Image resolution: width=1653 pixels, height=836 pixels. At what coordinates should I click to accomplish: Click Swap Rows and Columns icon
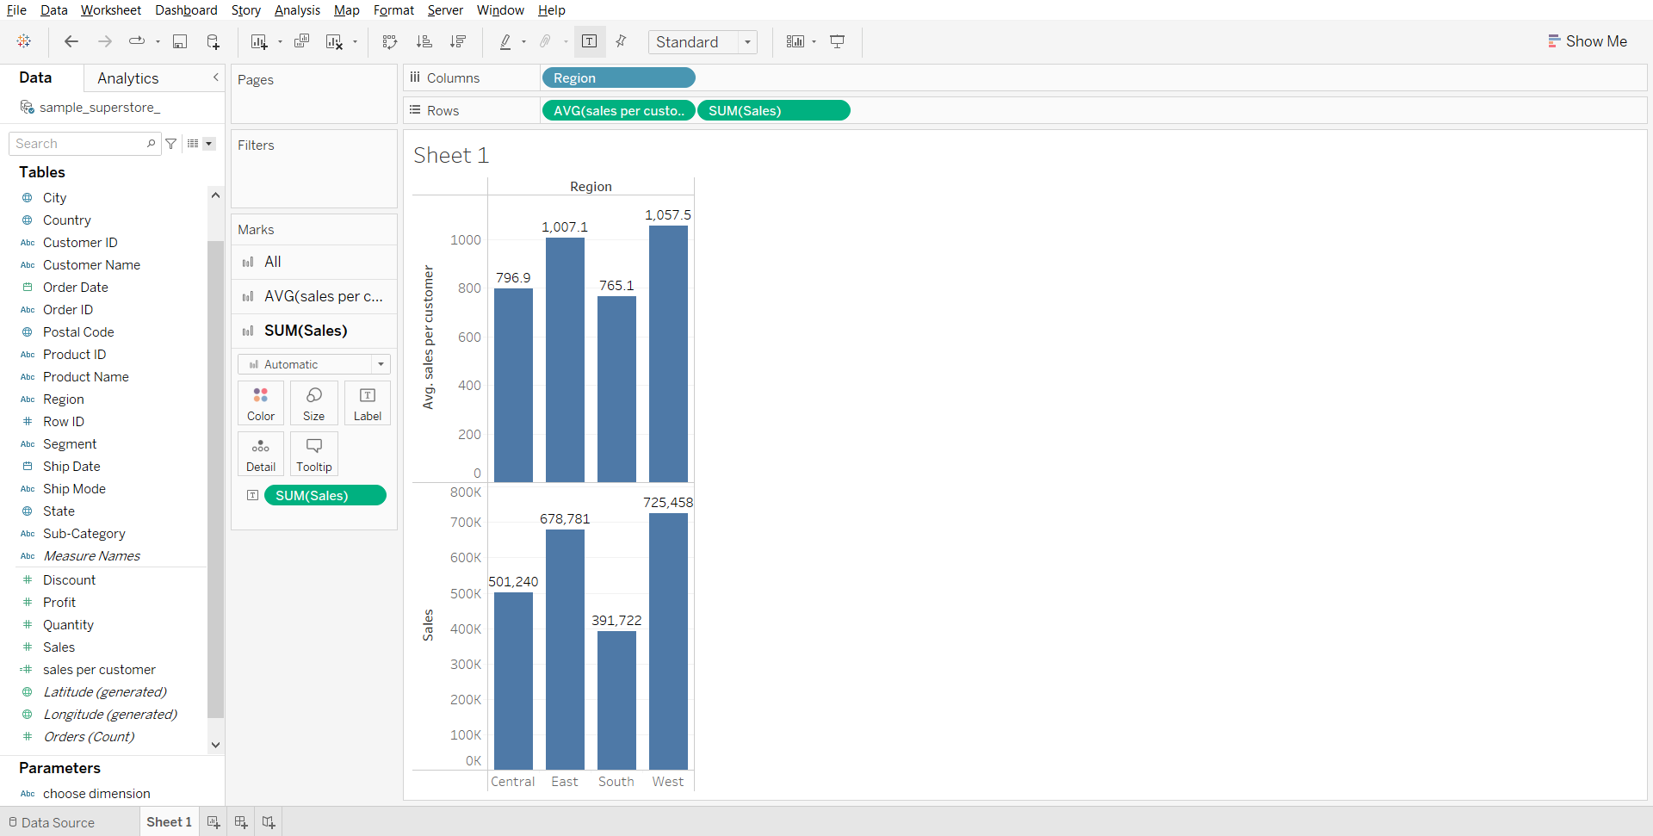390,41
